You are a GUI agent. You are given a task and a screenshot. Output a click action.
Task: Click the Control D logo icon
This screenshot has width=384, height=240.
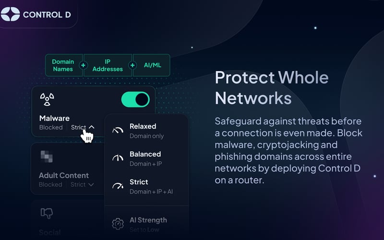pos(11,14)
